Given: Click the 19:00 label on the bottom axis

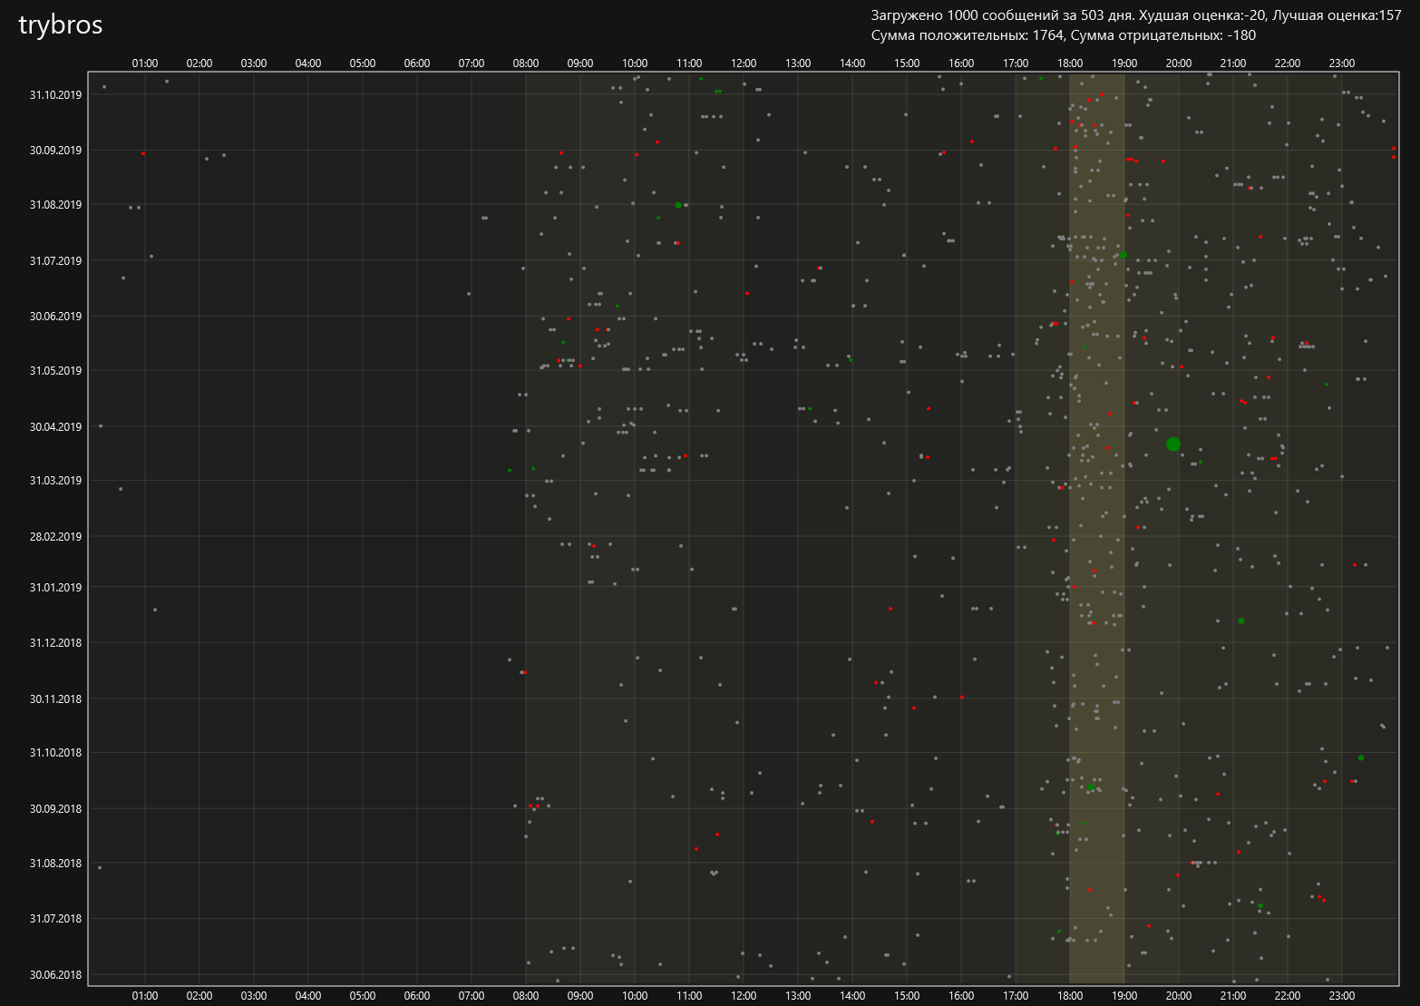Looking at the screenshot, I should pyautogui.click(x=1124, y=995).
